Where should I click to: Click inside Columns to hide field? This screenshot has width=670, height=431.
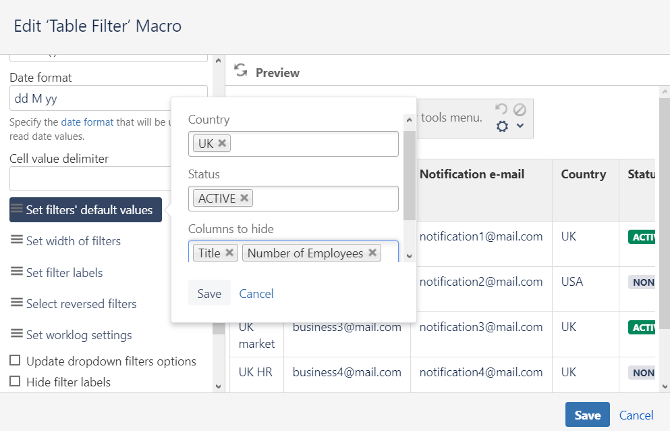point(293,252)
